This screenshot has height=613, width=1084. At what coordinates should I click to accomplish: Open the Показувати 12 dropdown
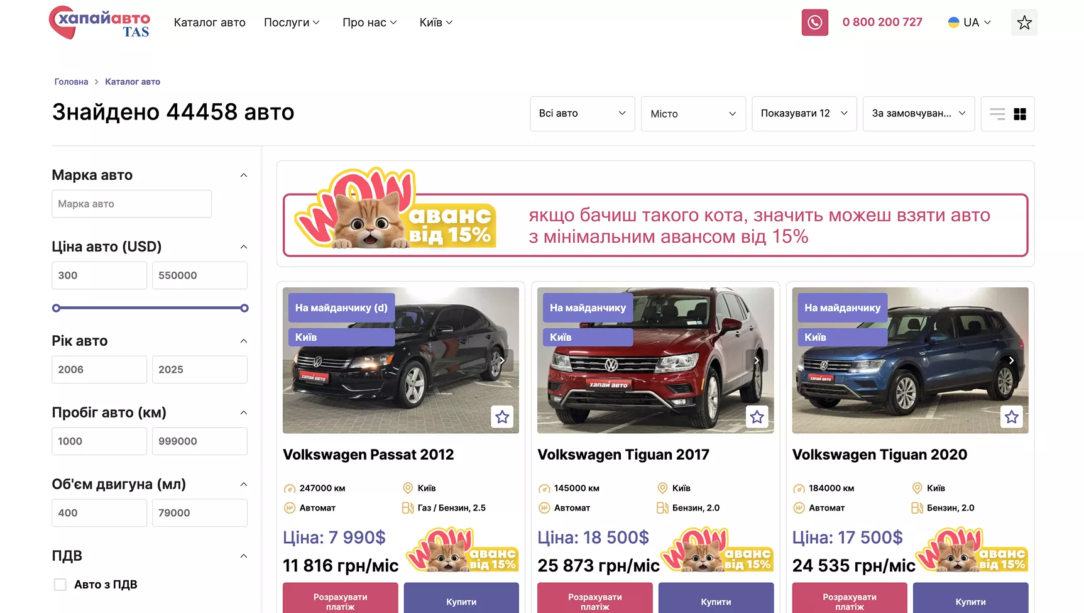coord(804,114)
